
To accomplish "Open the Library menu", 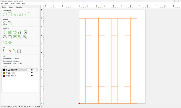I will tap(12, 4).
